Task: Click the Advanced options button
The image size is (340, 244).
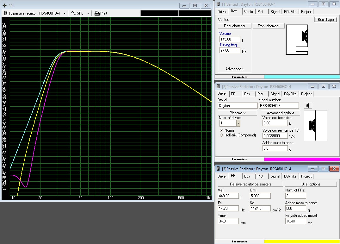Action: 280,113
